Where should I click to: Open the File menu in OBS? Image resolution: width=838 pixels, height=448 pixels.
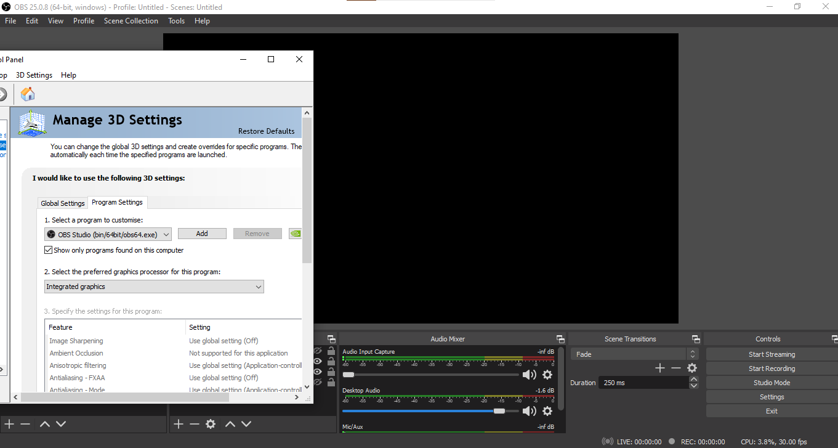click(x=10, y=21)
